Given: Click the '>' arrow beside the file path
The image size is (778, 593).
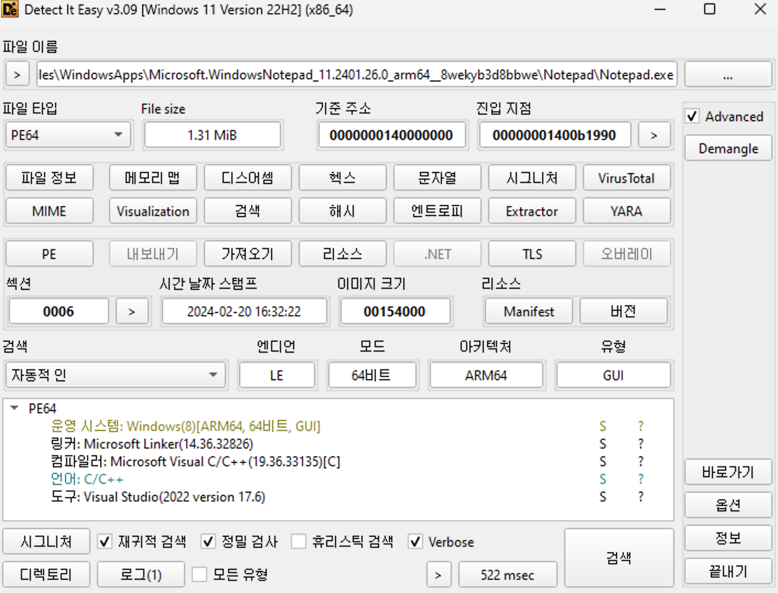Looking at the screenshot, I should point(17,74).
